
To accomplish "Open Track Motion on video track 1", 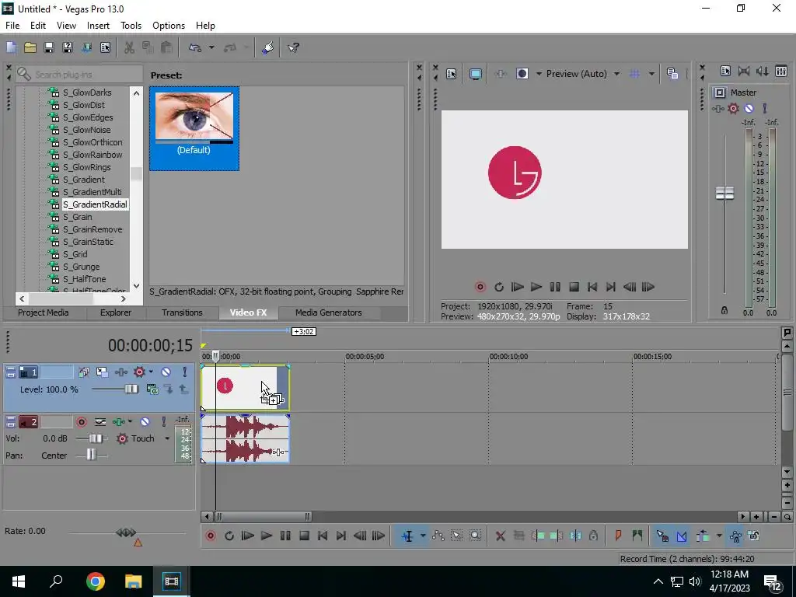I will (x=102, y=372).
